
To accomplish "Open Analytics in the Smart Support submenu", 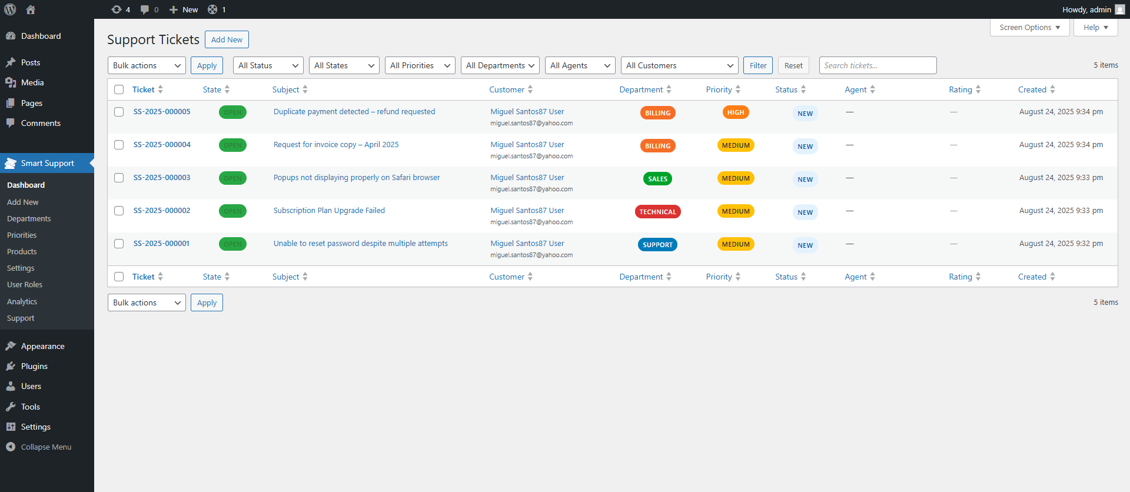I will point(22,301).
